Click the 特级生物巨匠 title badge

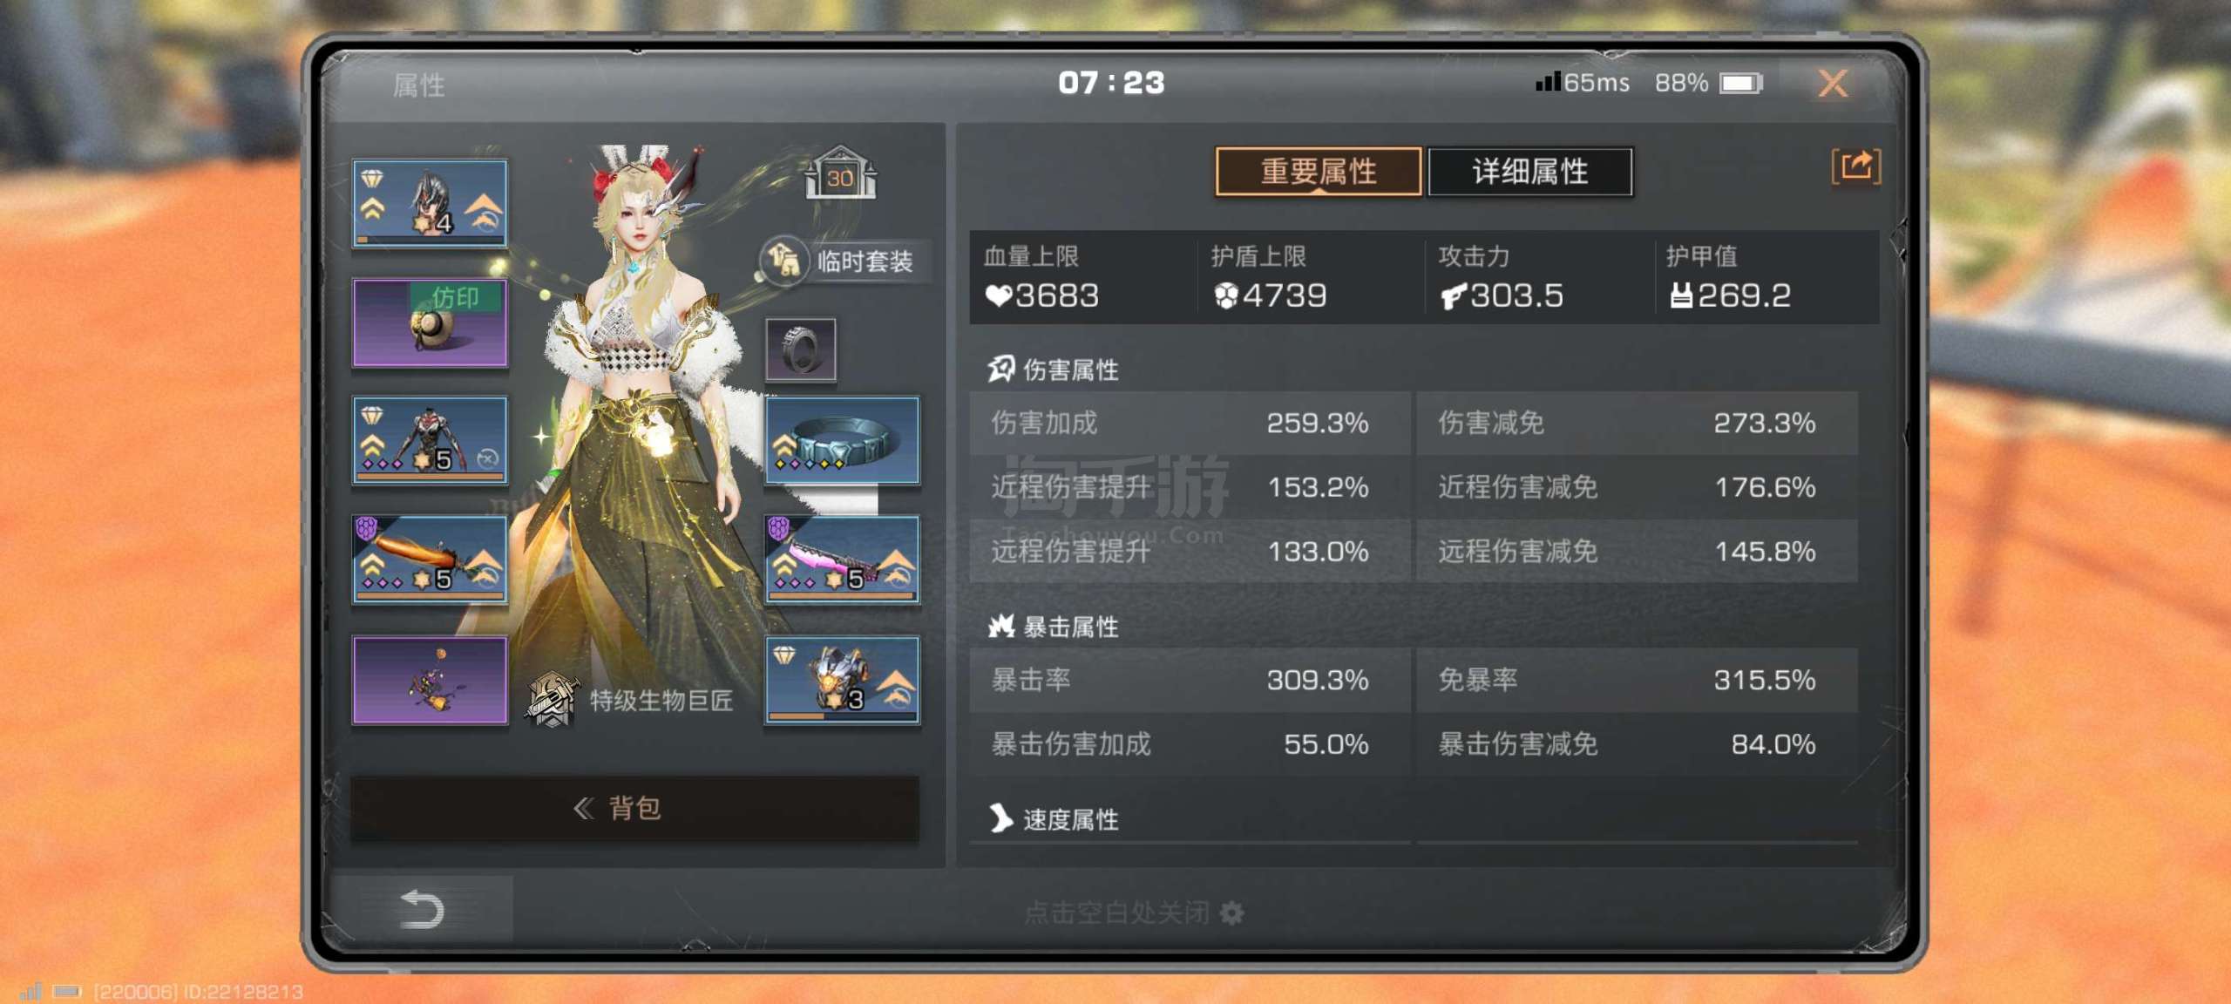[x=632, y=700]
